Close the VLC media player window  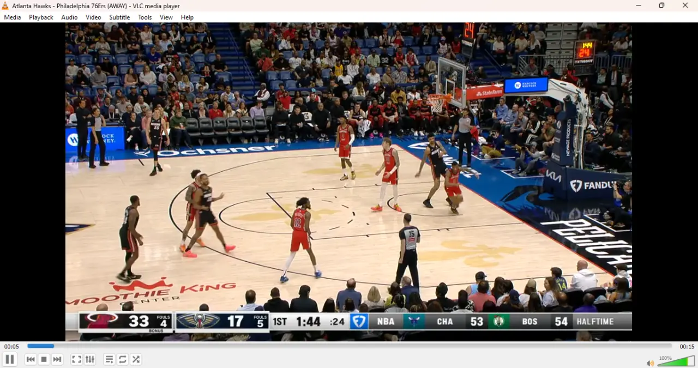pyautogui.click(x=685, y=6)
